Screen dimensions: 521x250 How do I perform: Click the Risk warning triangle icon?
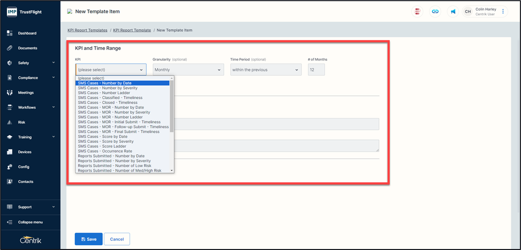point(9,122)
